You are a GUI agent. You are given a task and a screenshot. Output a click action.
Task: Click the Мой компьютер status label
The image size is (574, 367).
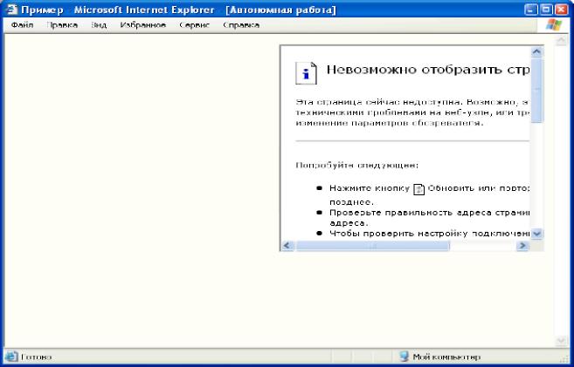(x=446, y=357)
